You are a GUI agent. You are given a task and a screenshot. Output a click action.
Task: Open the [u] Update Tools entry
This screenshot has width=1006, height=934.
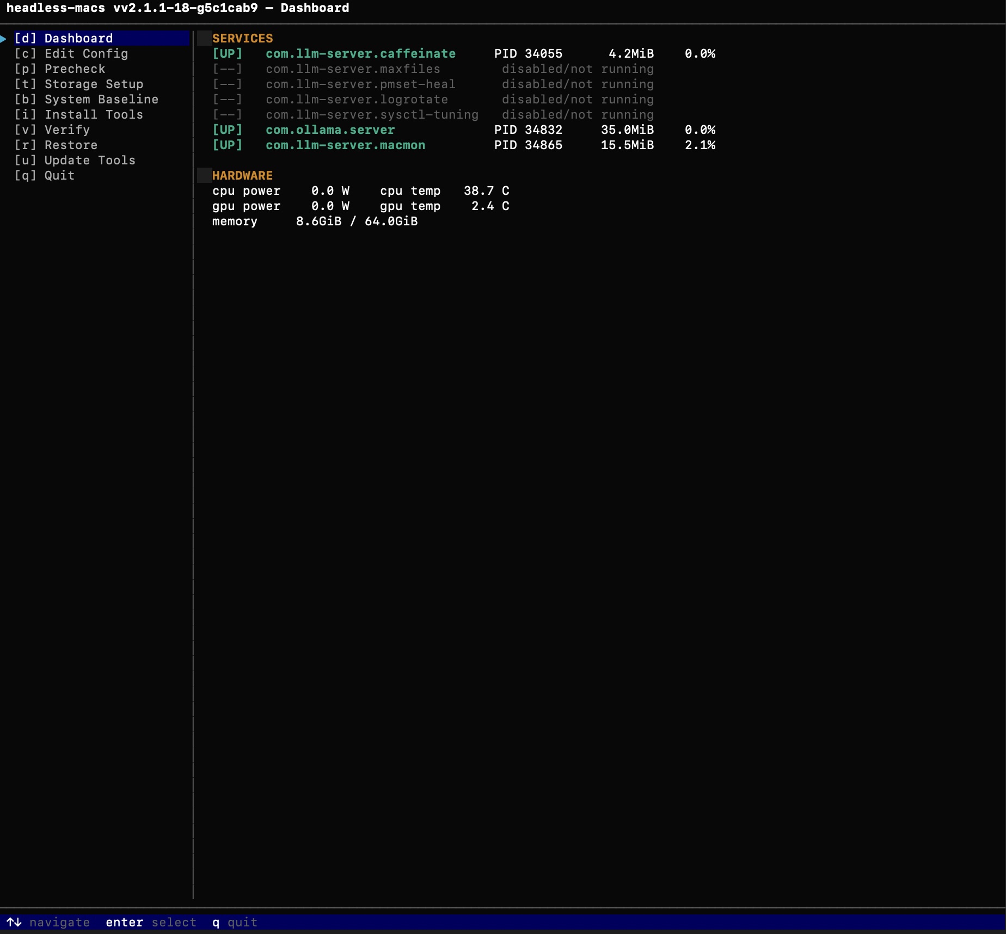click(75, 160)
